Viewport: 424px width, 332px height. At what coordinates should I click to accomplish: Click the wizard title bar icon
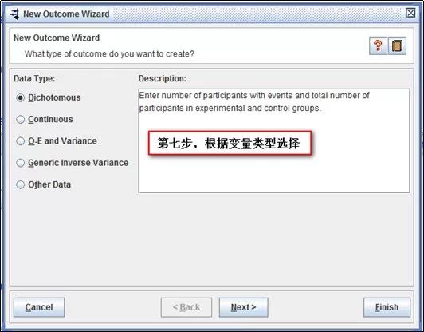point(14,14)
